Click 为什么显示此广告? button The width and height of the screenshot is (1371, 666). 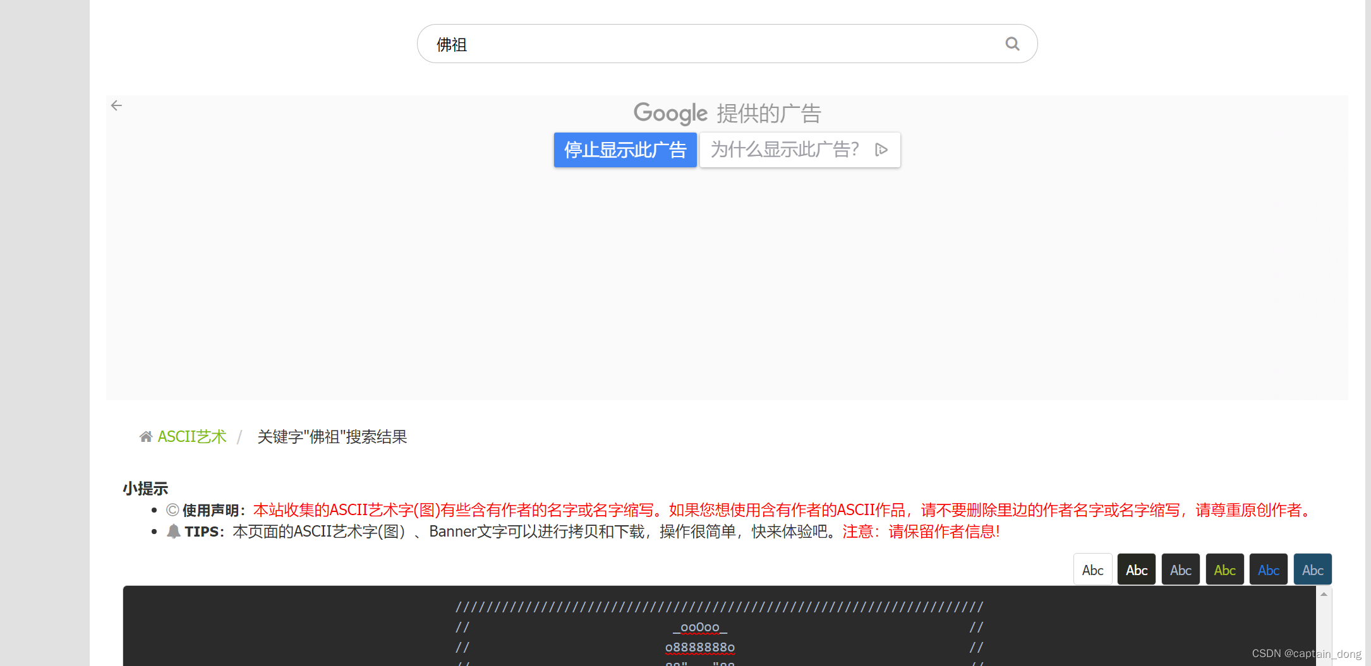[x=800, y=150]
